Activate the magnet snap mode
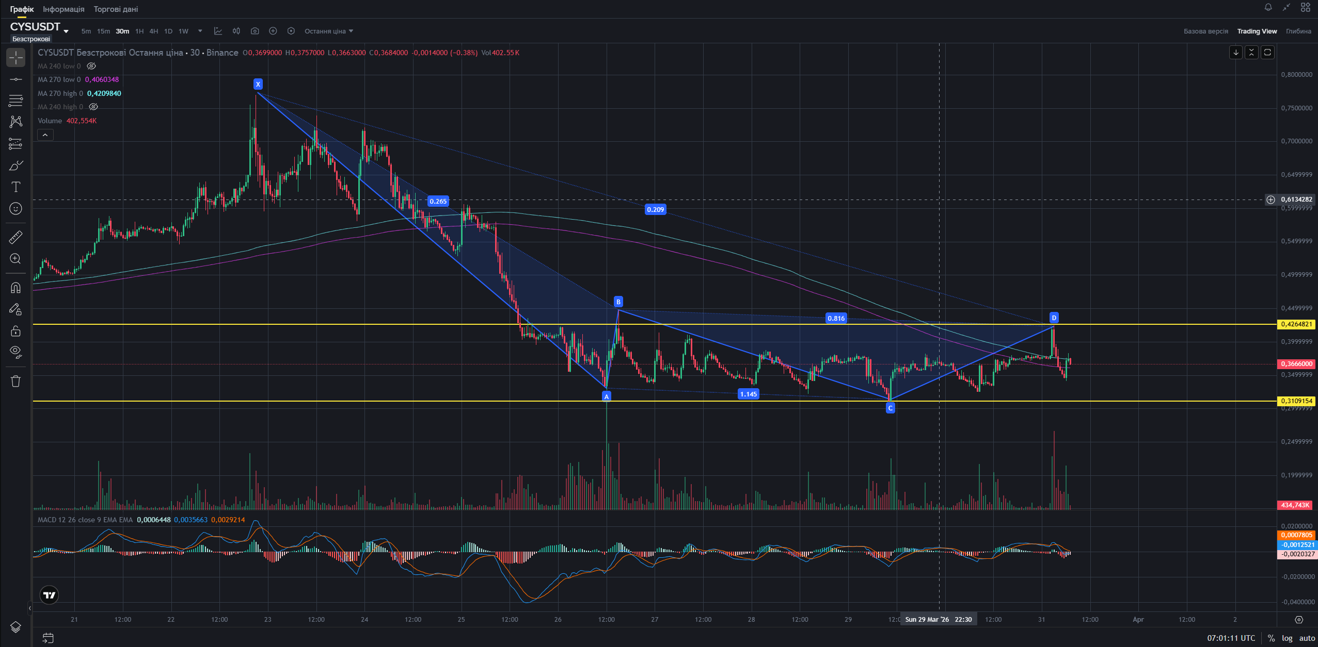1318x647 pixels. pos(15,288)
